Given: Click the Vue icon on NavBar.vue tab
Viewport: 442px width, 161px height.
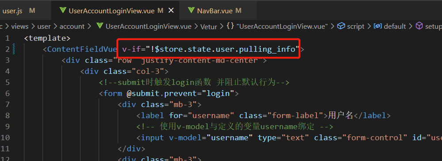Looking at the screenshot, I should coord(191,11).
